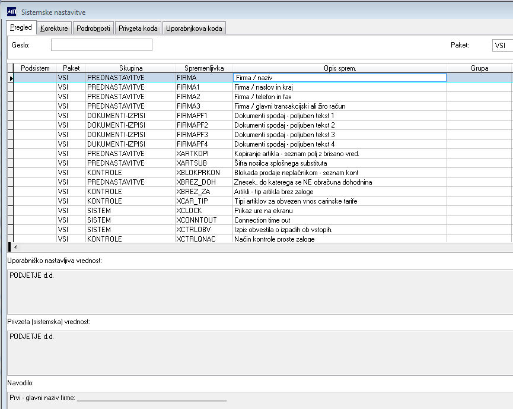Click 'Connection time out' description cell
This screenshot has width=513, height=409.
340,220
